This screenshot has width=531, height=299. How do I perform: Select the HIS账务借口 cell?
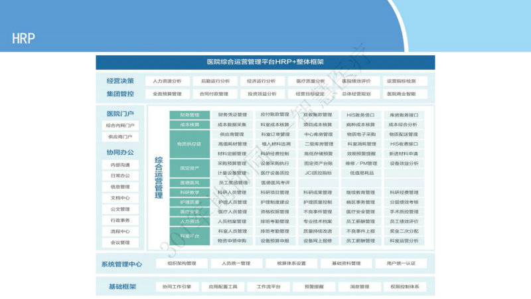pyautogui.click(x=360, y=115)
